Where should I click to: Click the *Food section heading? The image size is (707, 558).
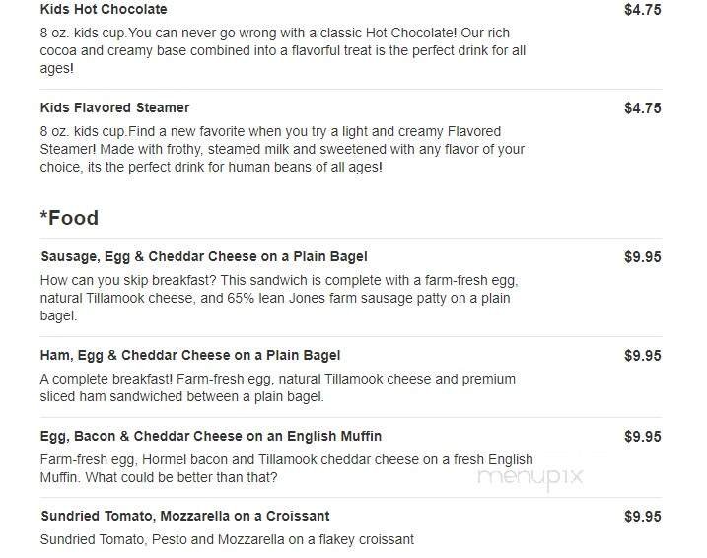69,218
